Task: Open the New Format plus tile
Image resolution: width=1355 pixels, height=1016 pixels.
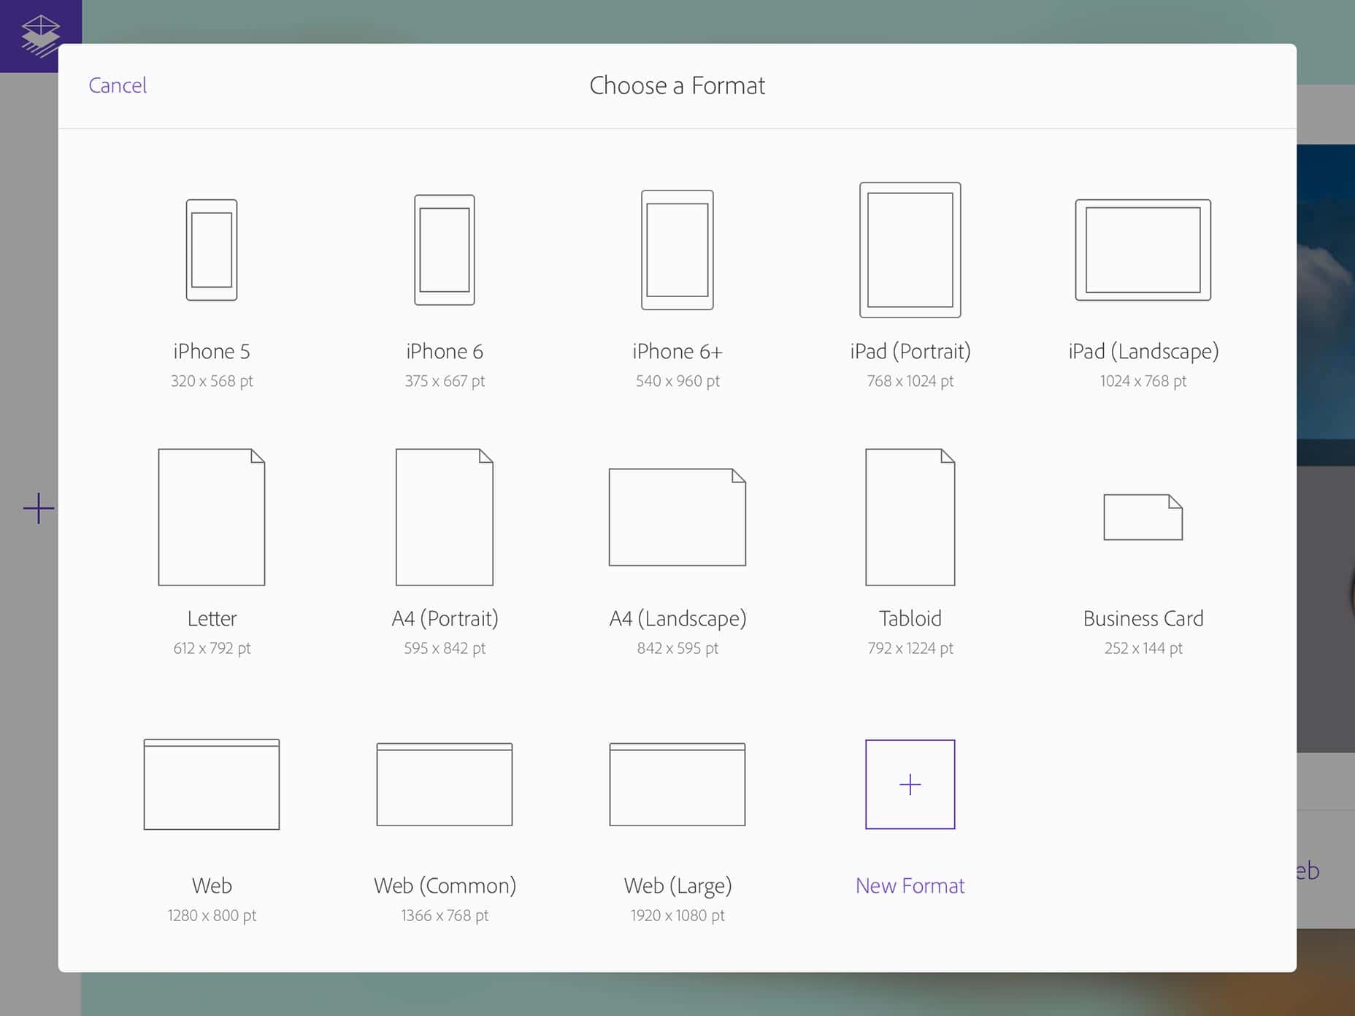Action: tap(910, 785)
